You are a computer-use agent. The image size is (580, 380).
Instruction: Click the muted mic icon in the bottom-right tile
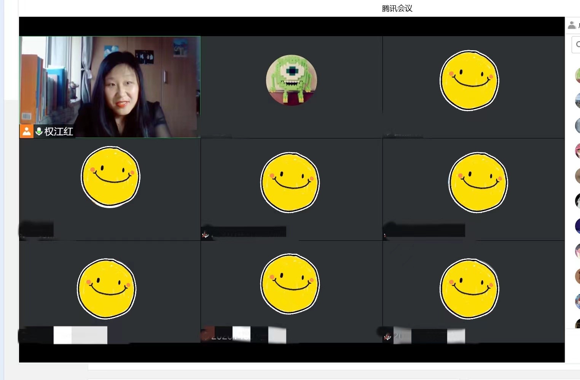click(387, 337)
